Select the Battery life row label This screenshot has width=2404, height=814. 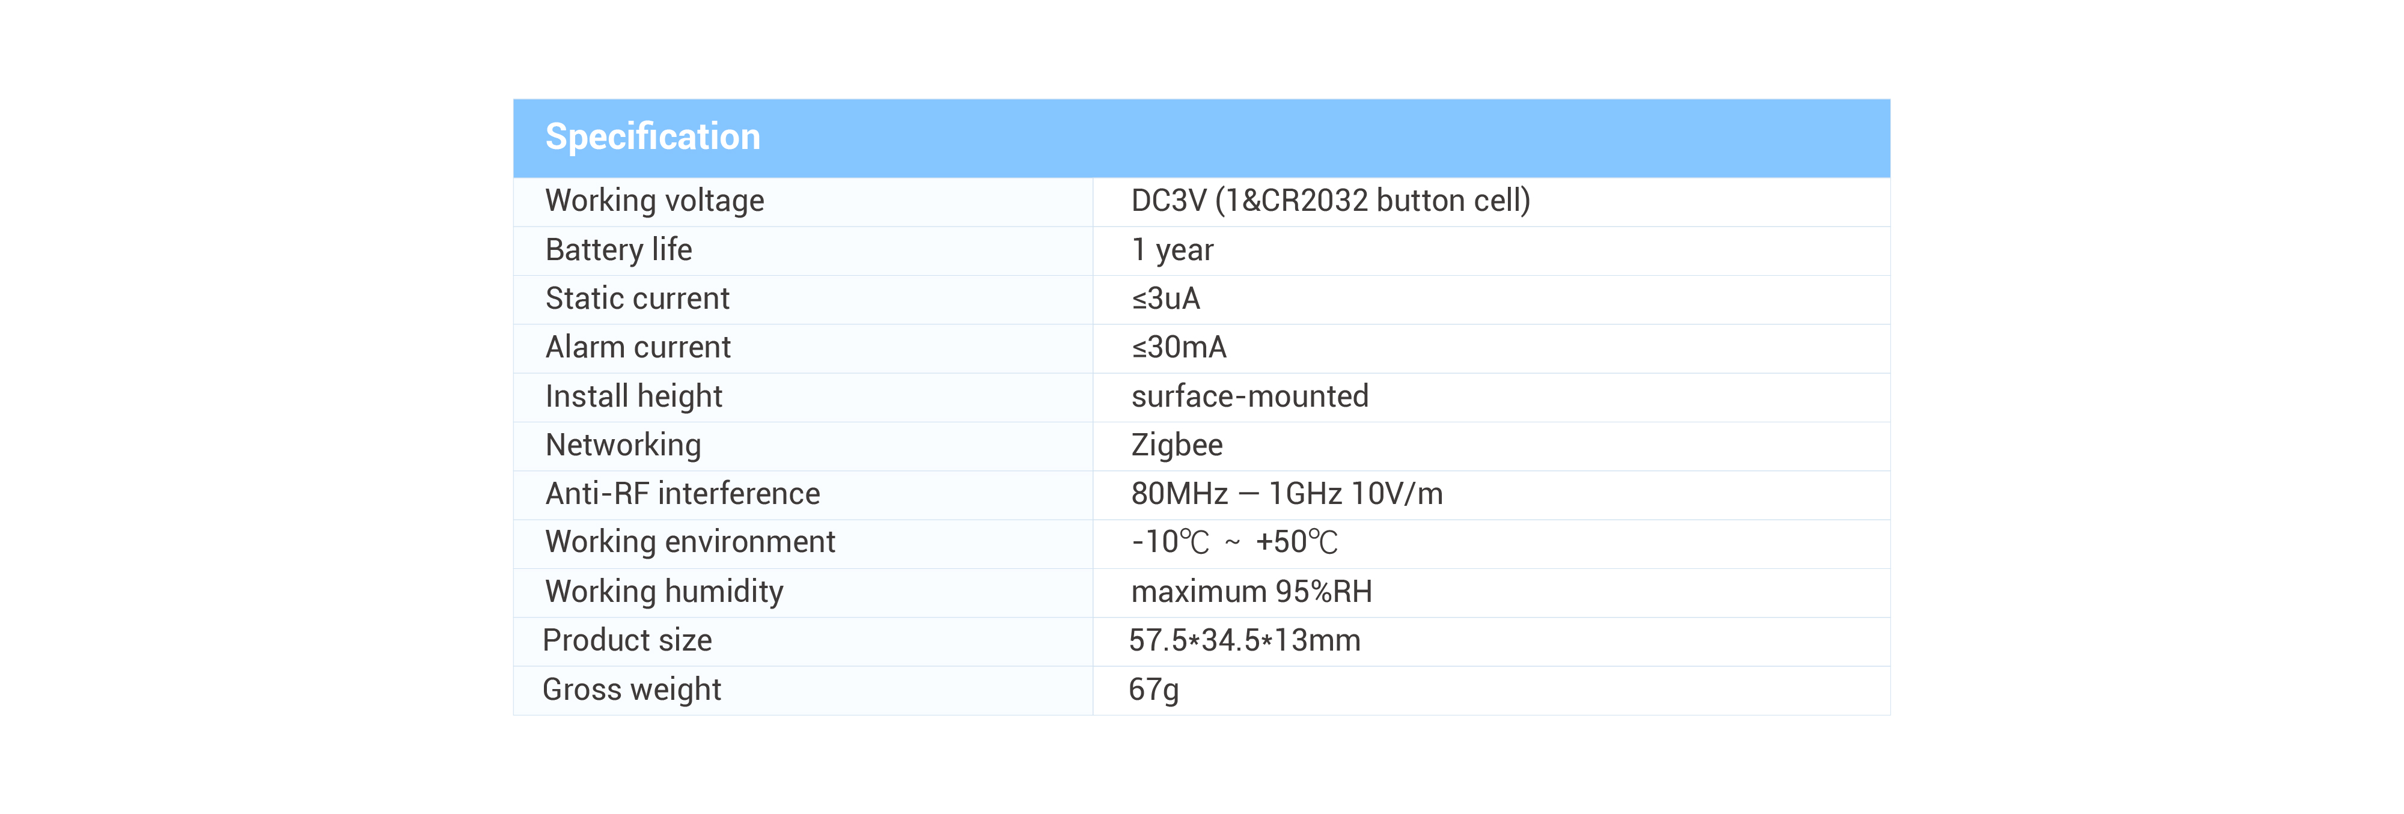(x=619, y=250)
